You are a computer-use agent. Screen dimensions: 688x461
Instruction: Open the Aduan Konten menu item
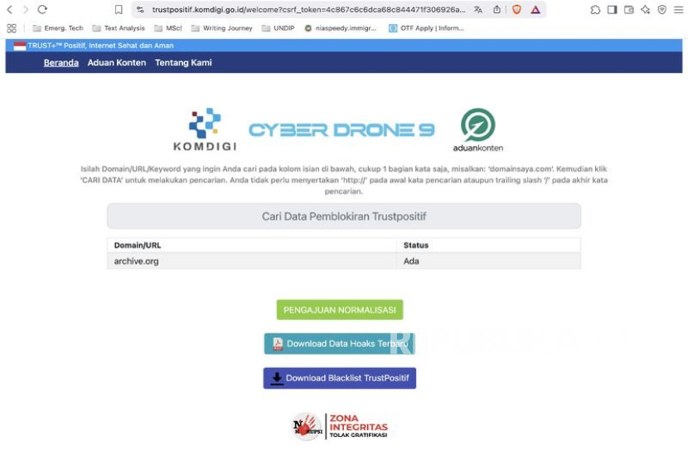click(x=117, y=63)
